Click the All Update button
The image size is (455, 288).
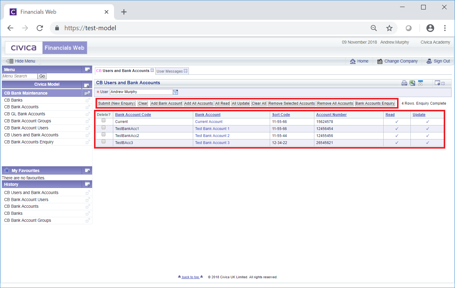[240, 103]
